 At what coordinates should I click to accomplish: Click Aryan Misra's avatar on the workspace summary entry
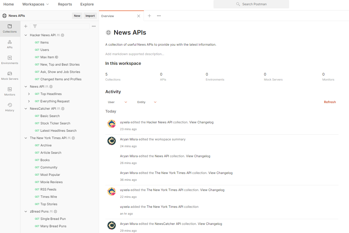point(112,141)
